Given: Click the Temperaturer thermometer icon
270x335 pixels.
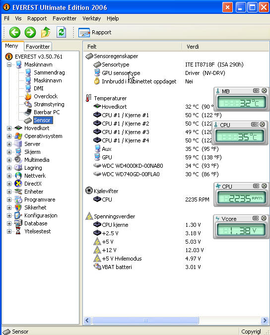Looking at the screenshot, I should tap(89, 98).
